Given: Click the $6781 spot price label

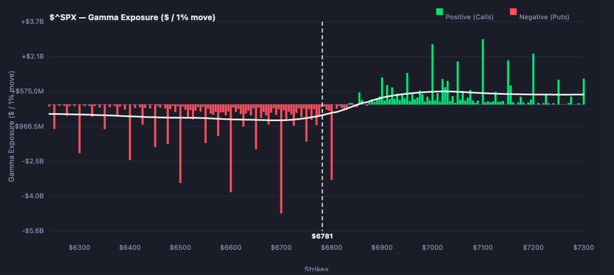Looking at the screenshot, I should (x=322, y=236).
